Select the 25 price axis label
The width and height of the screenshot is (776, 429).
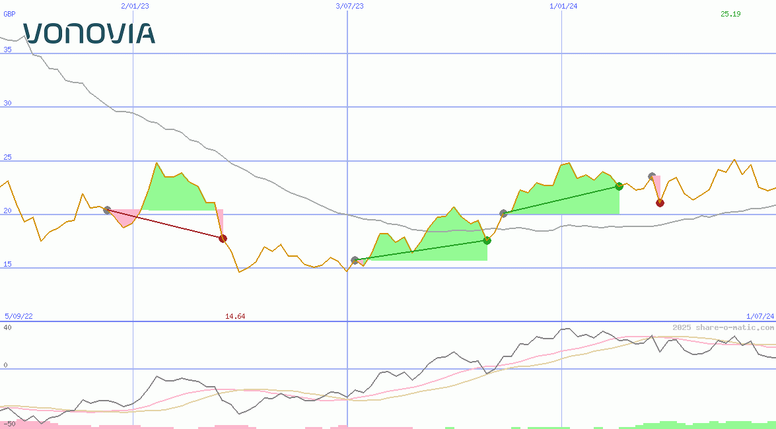7,158
